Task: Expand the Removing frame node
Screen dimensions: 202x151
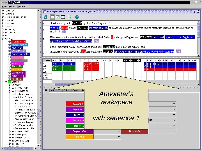Action: pyautogui.click(x=3, y=14)
